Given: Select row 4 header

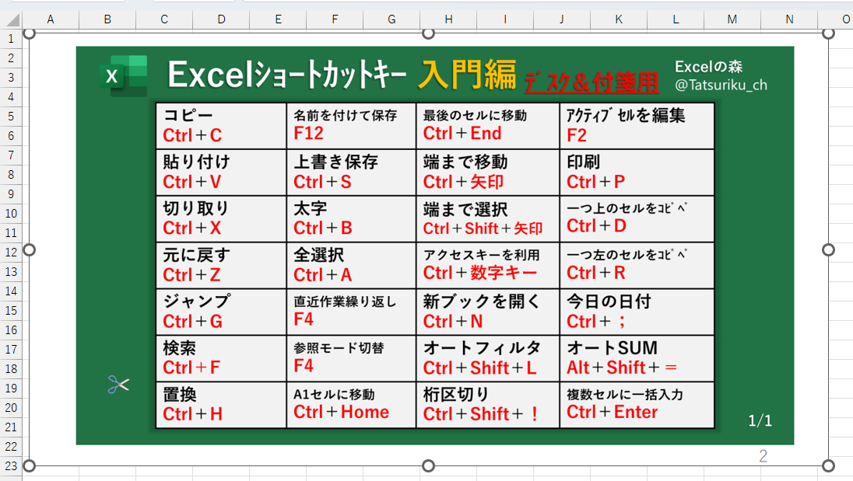Looking at the screenshot, I should [11, 97].
